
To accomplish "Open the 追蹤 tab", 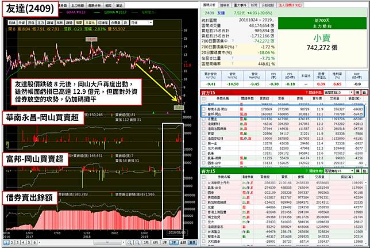I will point(109,5).
